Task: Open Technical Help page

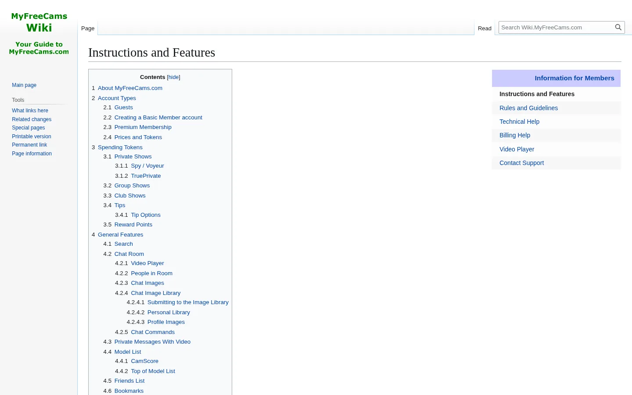Action: [x=519, y=122]
